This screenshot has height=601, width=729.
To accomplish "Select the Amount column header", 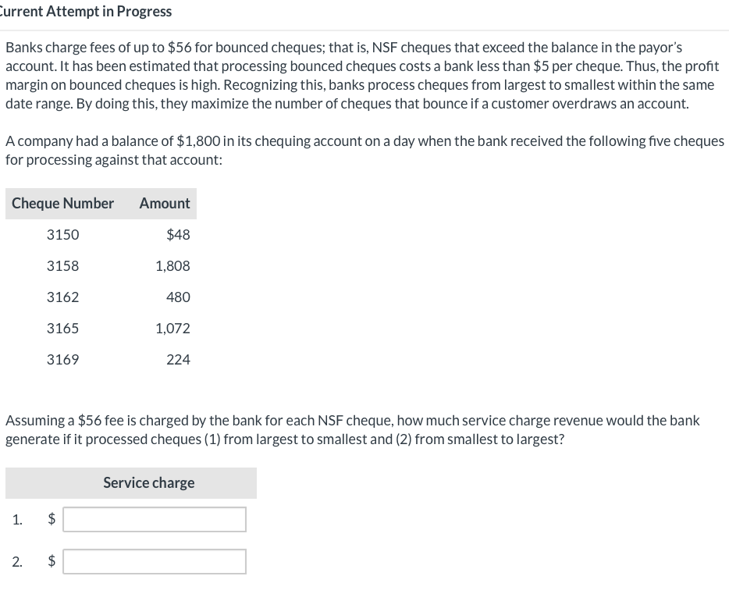I will pos(164,203).
